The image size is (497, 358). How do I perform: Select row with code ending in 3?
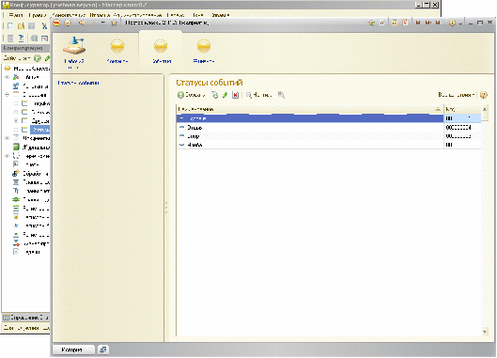pyautogui.click(x=329, y=136)
